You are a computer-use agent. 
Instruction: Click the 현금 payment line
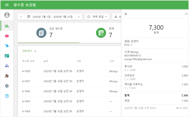point(156,101)
